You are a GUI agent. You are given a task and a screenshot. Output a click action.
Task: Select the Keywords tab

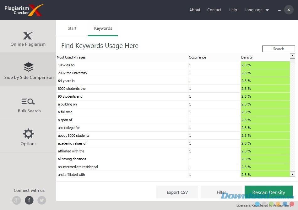pos(103,28)
